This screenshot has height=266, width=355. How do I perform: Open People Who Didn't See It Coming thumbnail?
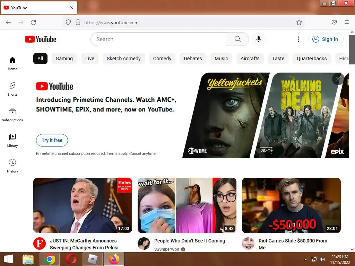187,205
